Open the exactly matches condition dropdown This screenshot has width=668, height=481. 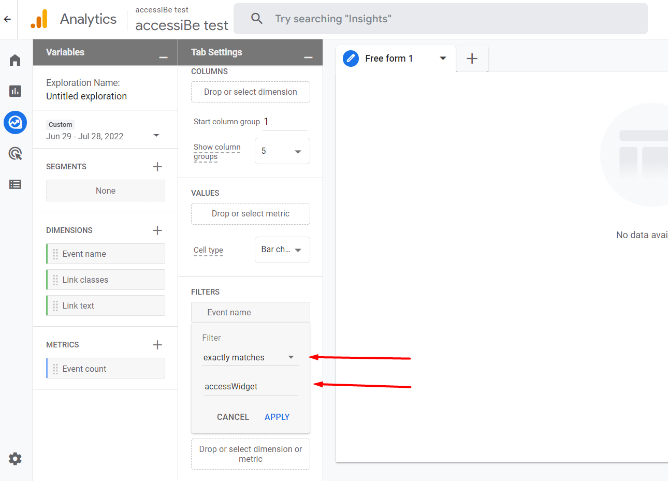click(x=250, y=357)
